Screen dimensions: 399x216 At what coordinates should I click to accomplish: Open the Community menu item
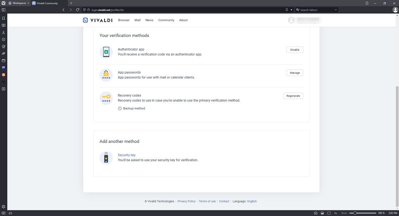(166, 20)
